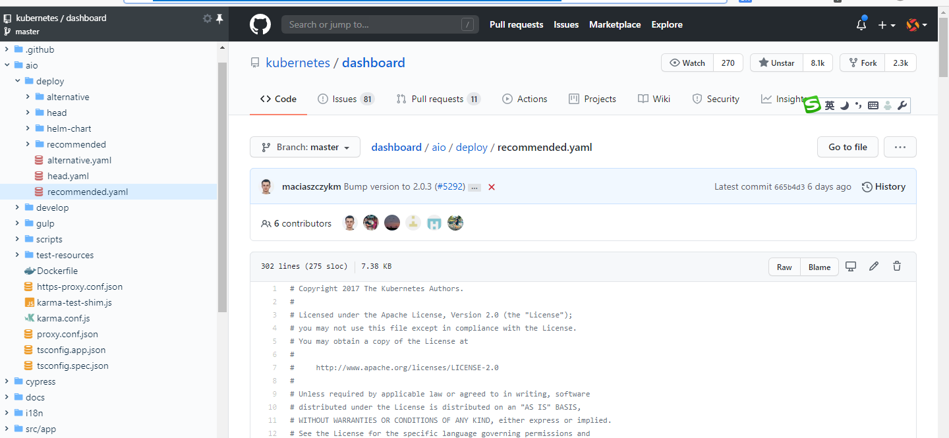Open Pull requests in top navigation
The height and width of the screenshot is (438, 949).
pos(517,24)
